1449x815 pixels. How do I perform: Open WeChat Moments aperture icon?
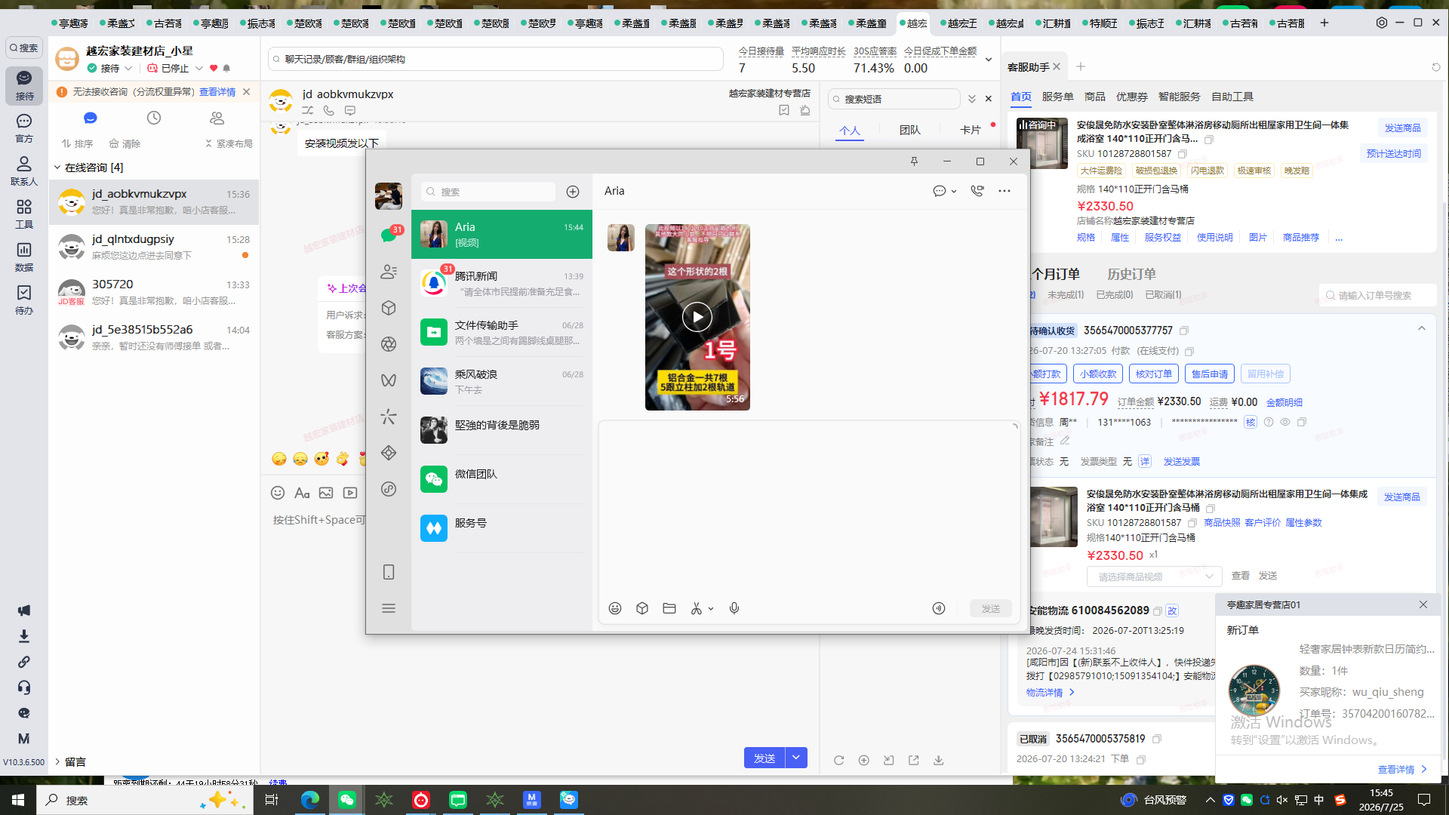(x=389, y=344)
